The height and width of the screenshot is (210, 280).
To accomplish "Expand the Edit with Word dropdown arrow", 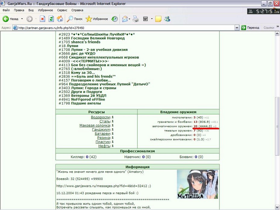I will pyautogui.click(x=152, y=19).
